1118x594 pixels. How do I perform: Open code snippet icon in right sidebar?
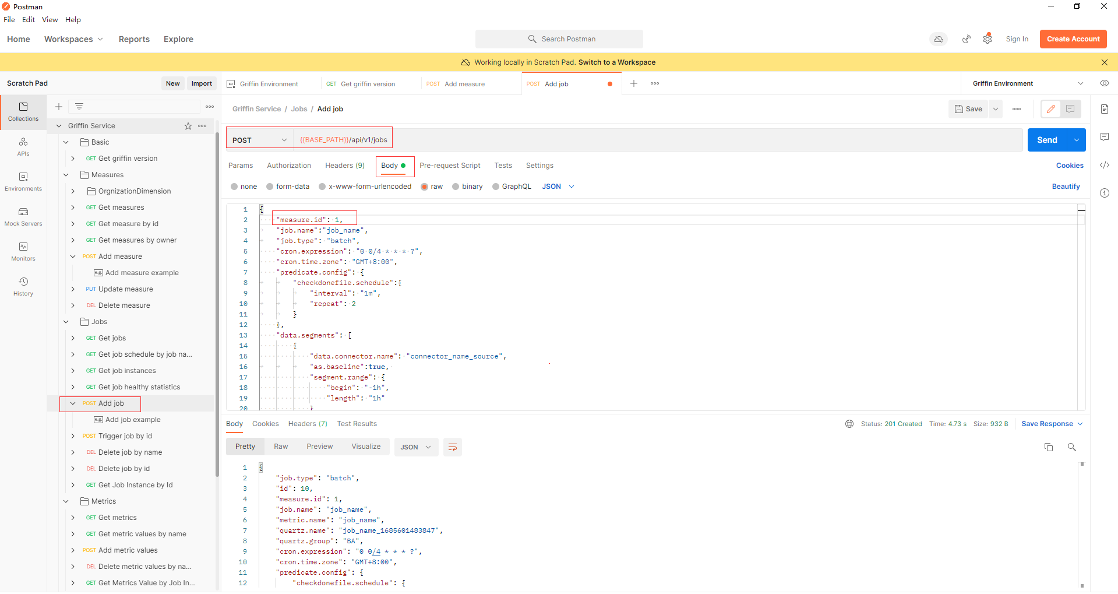[x=1105, y=165]
